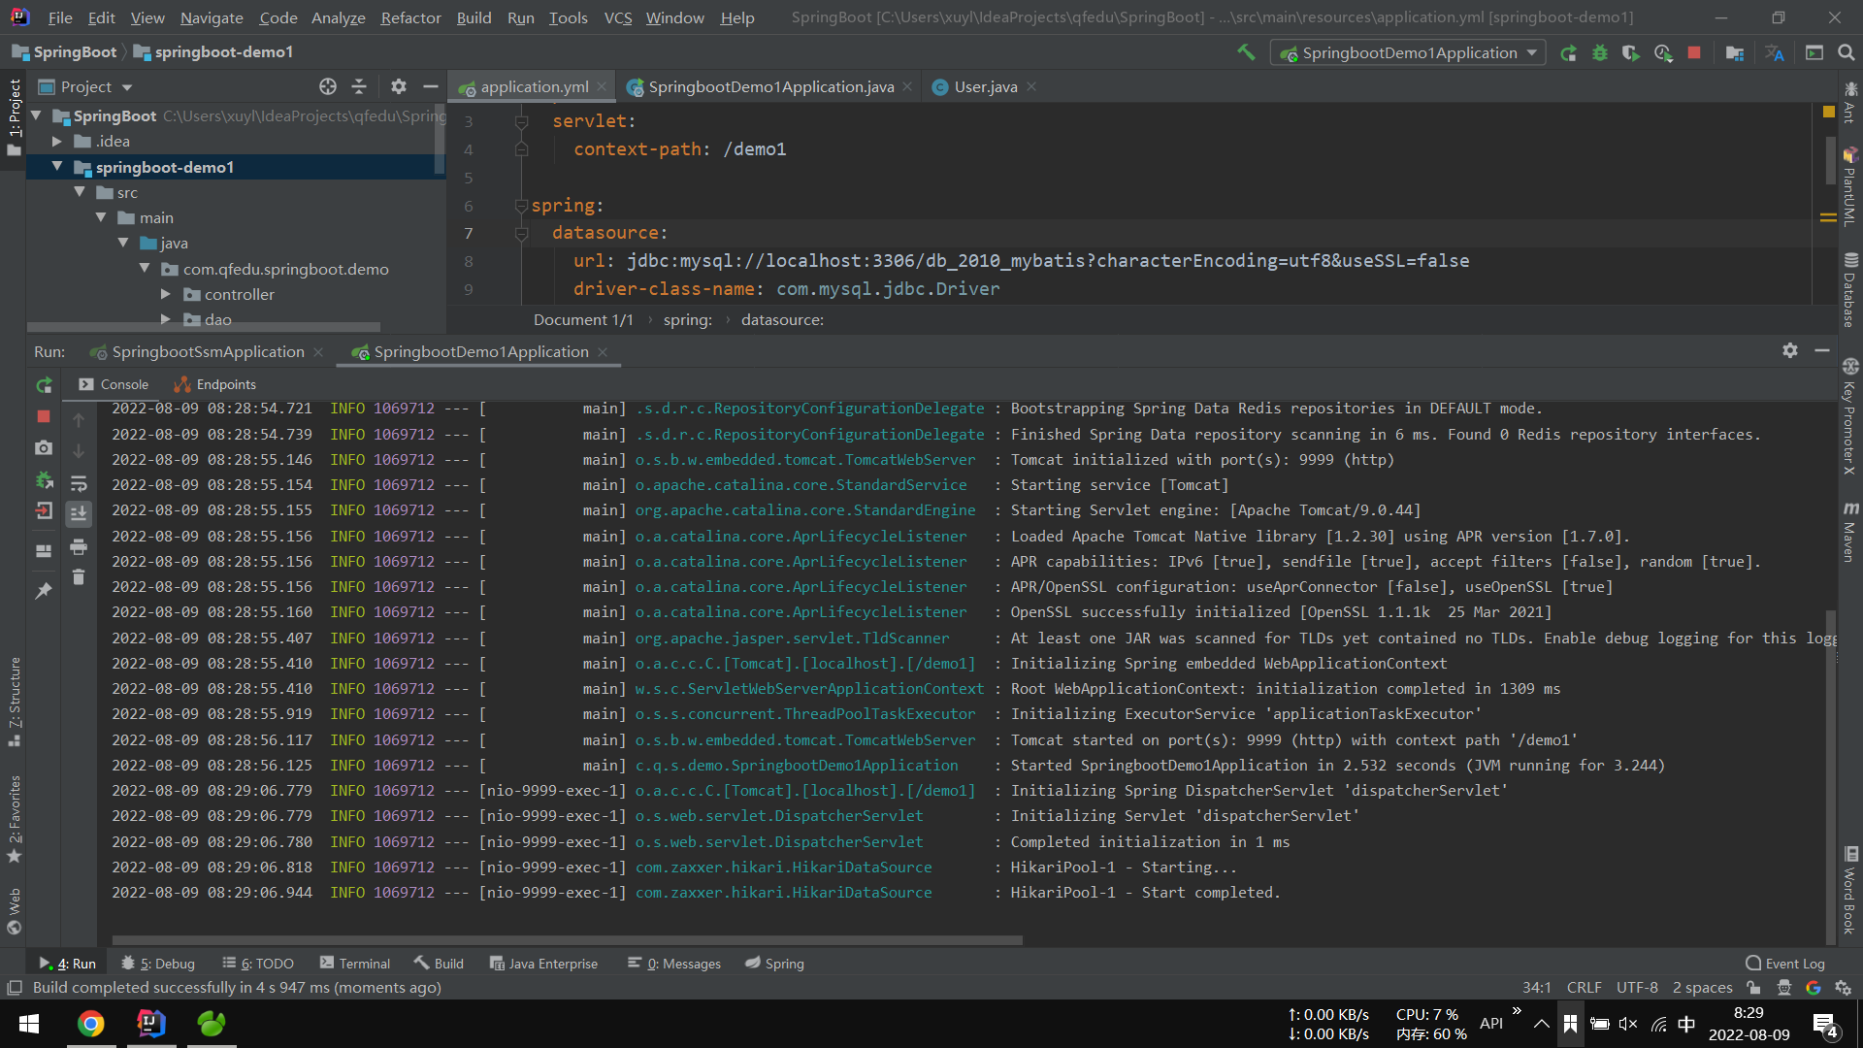Switch to User.java editor tab

(985, 86)
